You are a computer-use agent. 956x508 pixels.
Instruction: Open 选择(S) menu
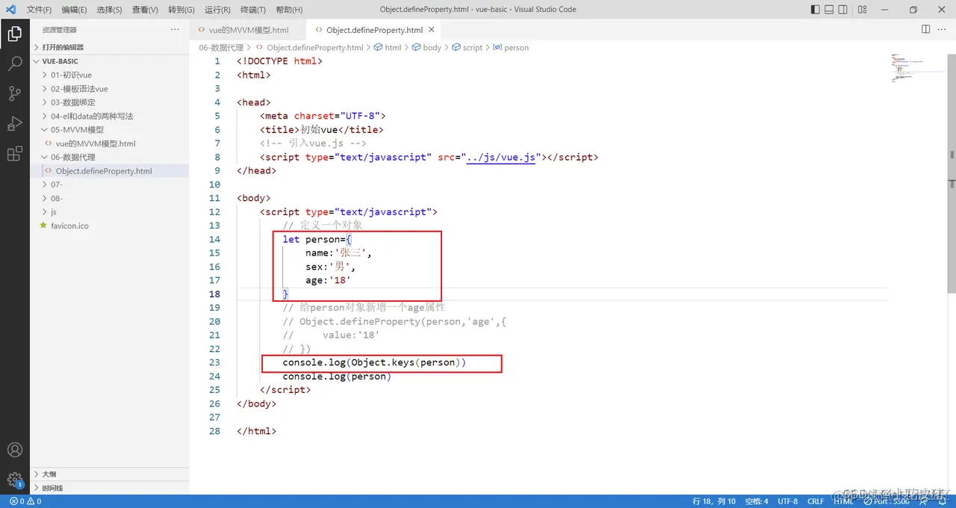click(109, 10)
